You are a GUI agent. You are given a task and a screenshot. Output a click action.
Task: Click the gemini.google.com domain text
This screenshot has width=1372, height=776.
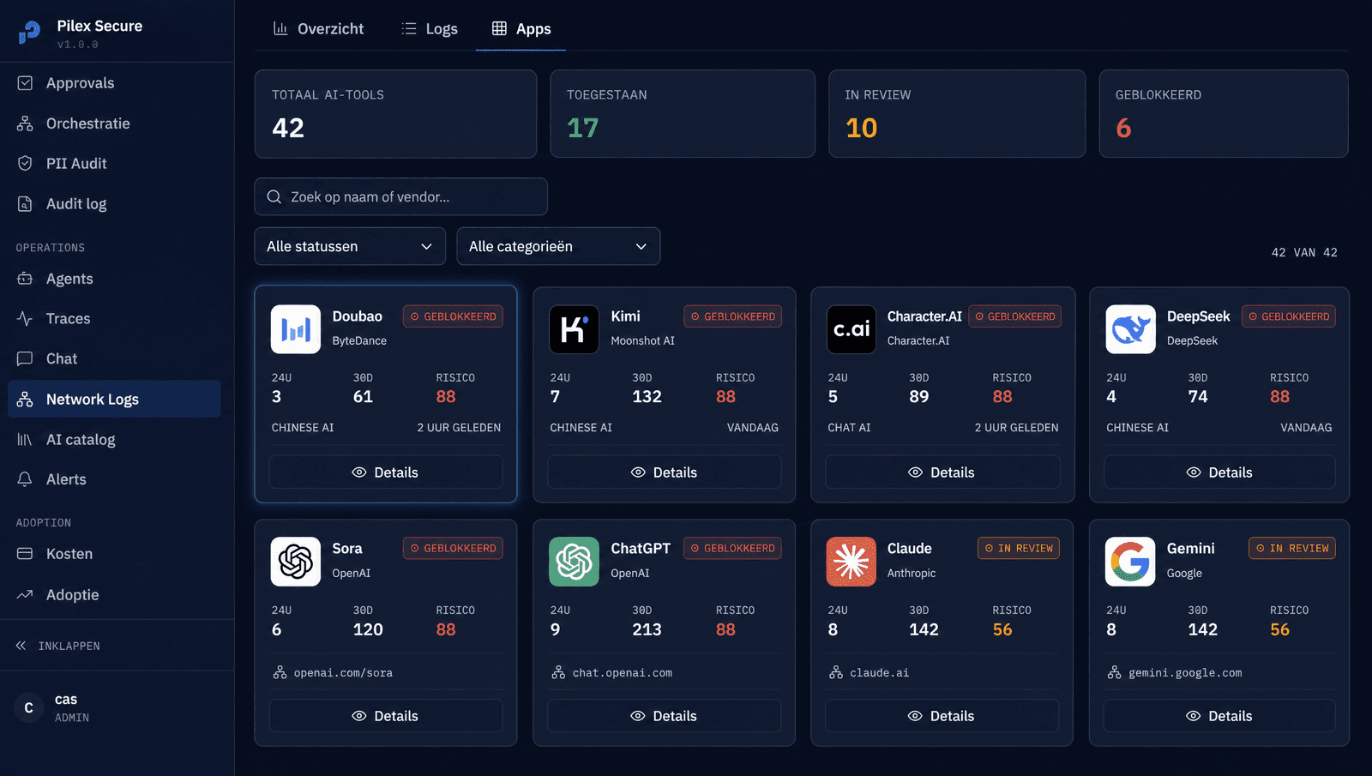coord(1185,673)
